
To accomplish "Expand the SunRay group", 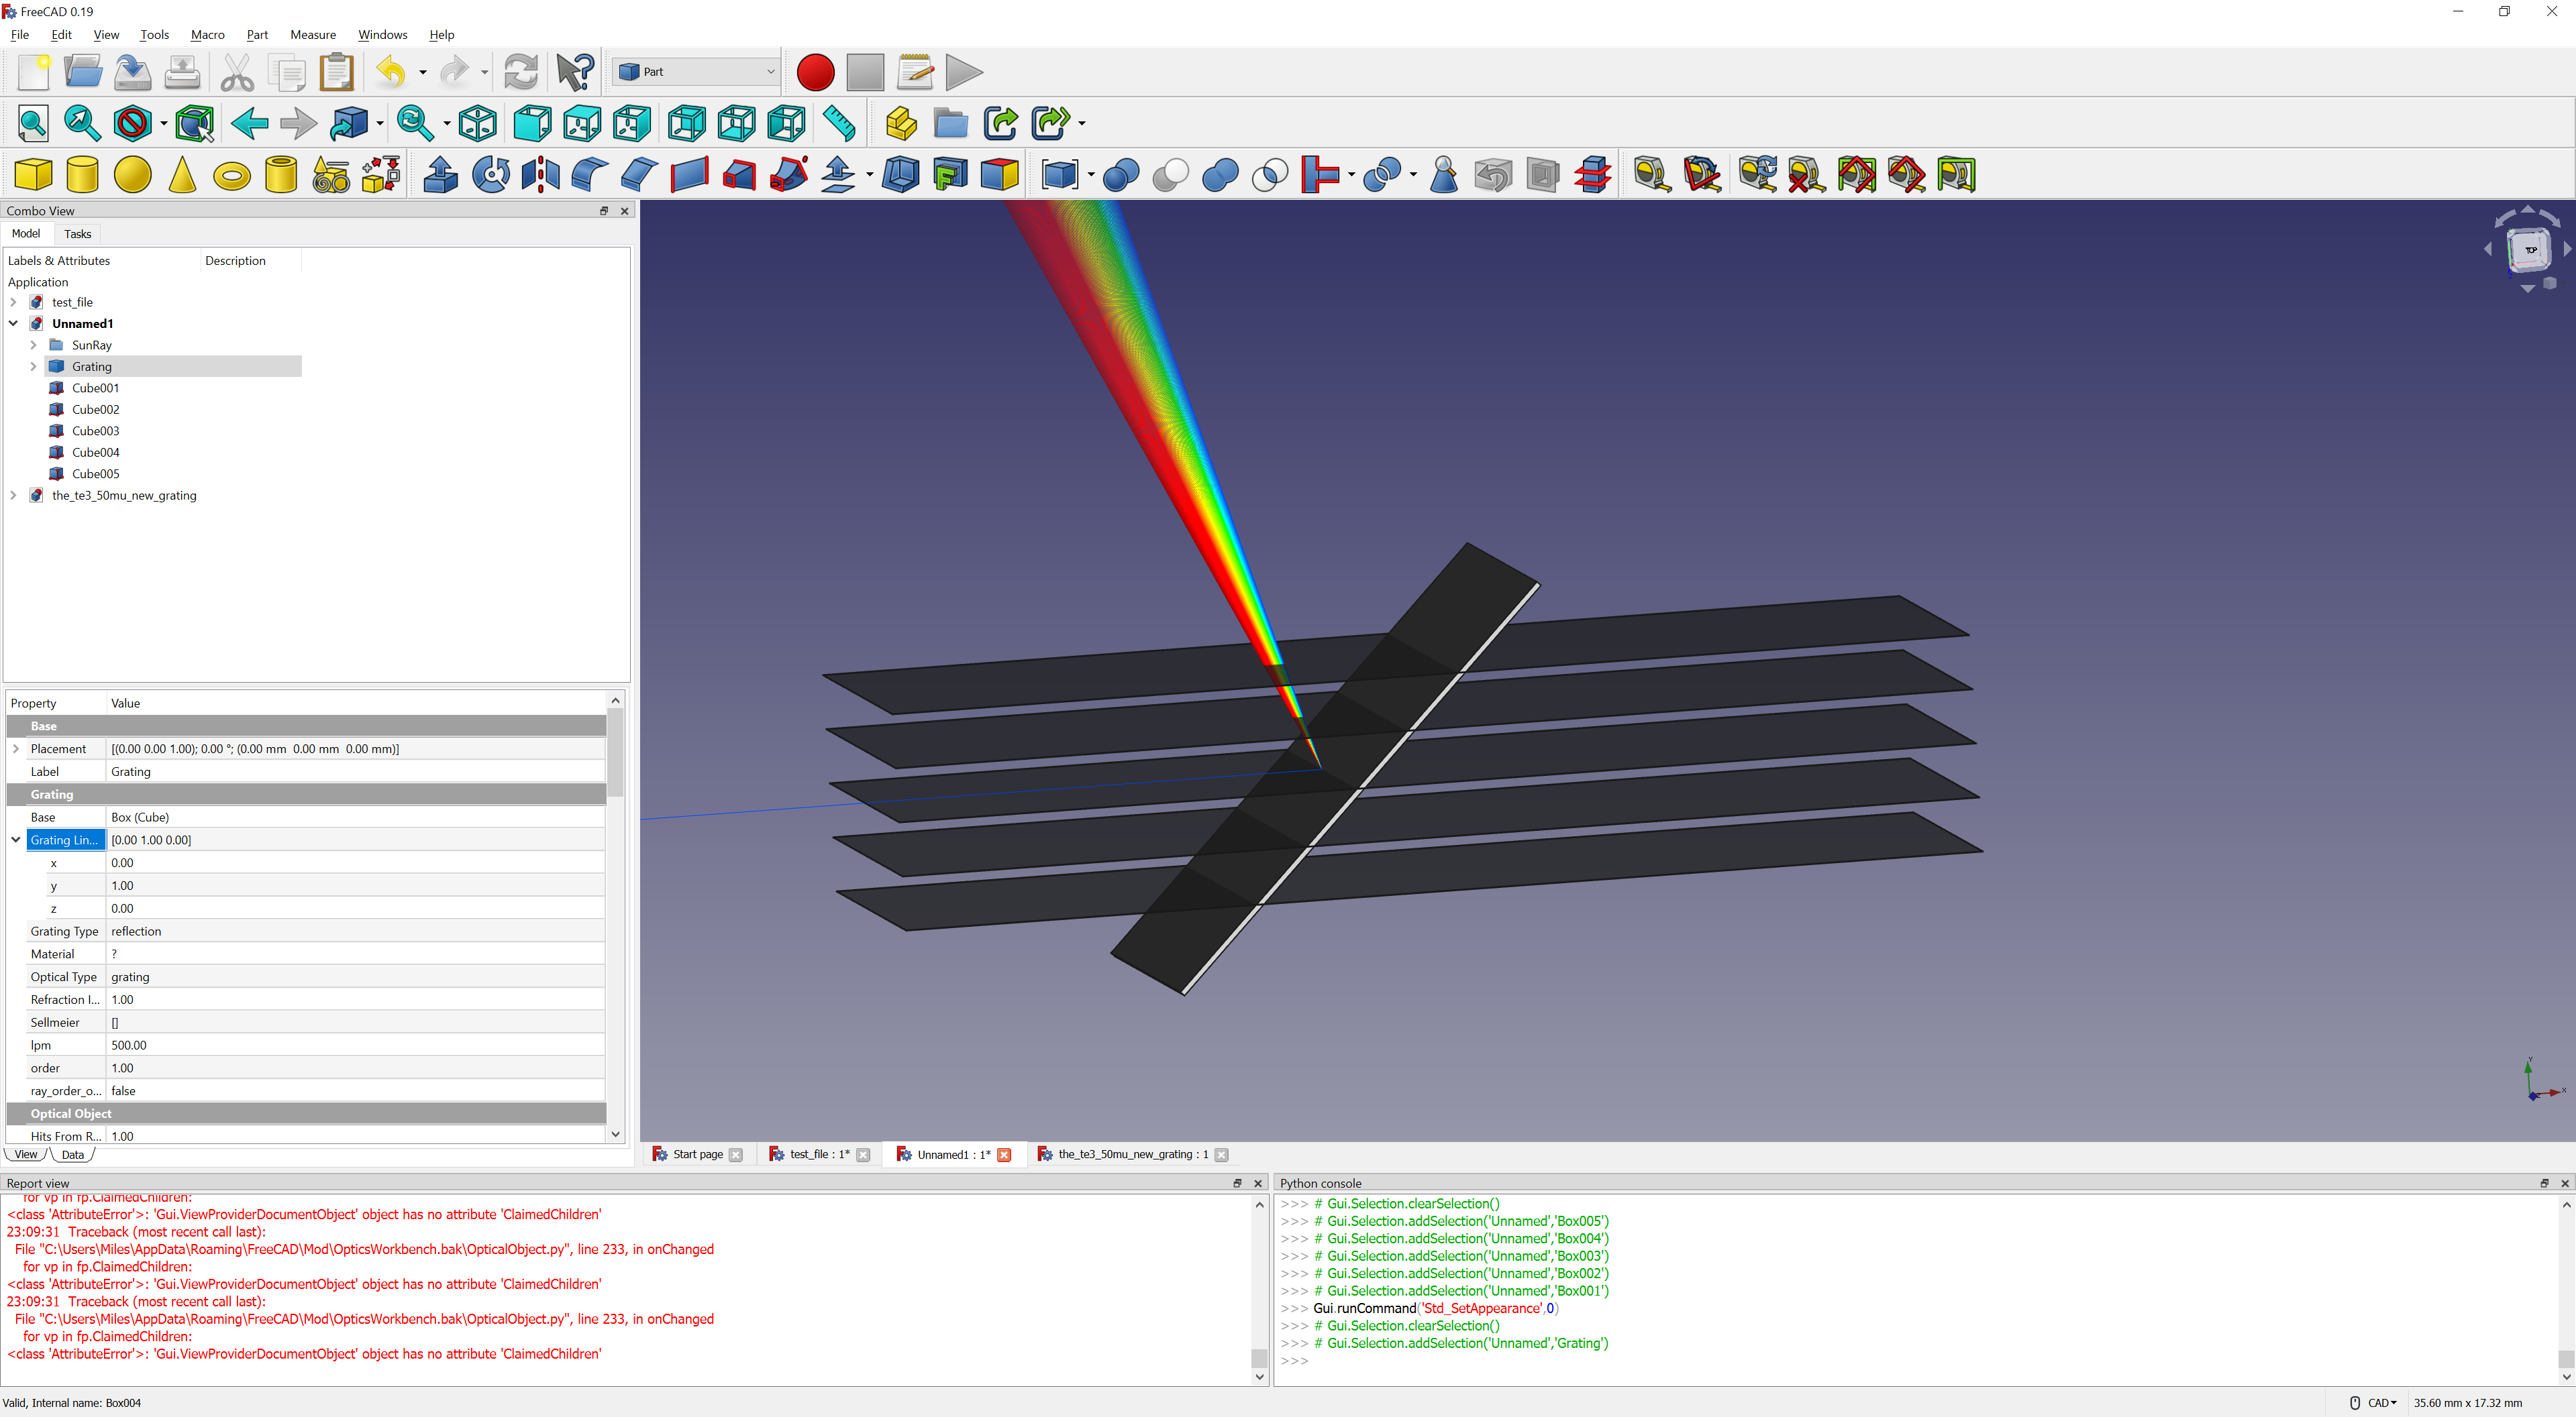I will (33, 345).
